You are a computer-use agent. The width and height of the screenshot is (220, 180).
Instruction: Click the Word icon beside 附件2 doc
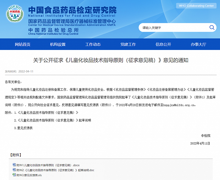14,170
